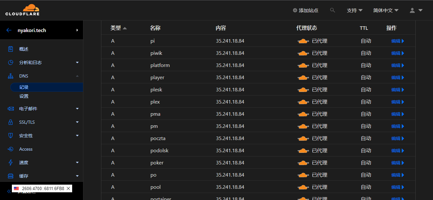Edit the pm record
The image size is (433, 200).
398,126
